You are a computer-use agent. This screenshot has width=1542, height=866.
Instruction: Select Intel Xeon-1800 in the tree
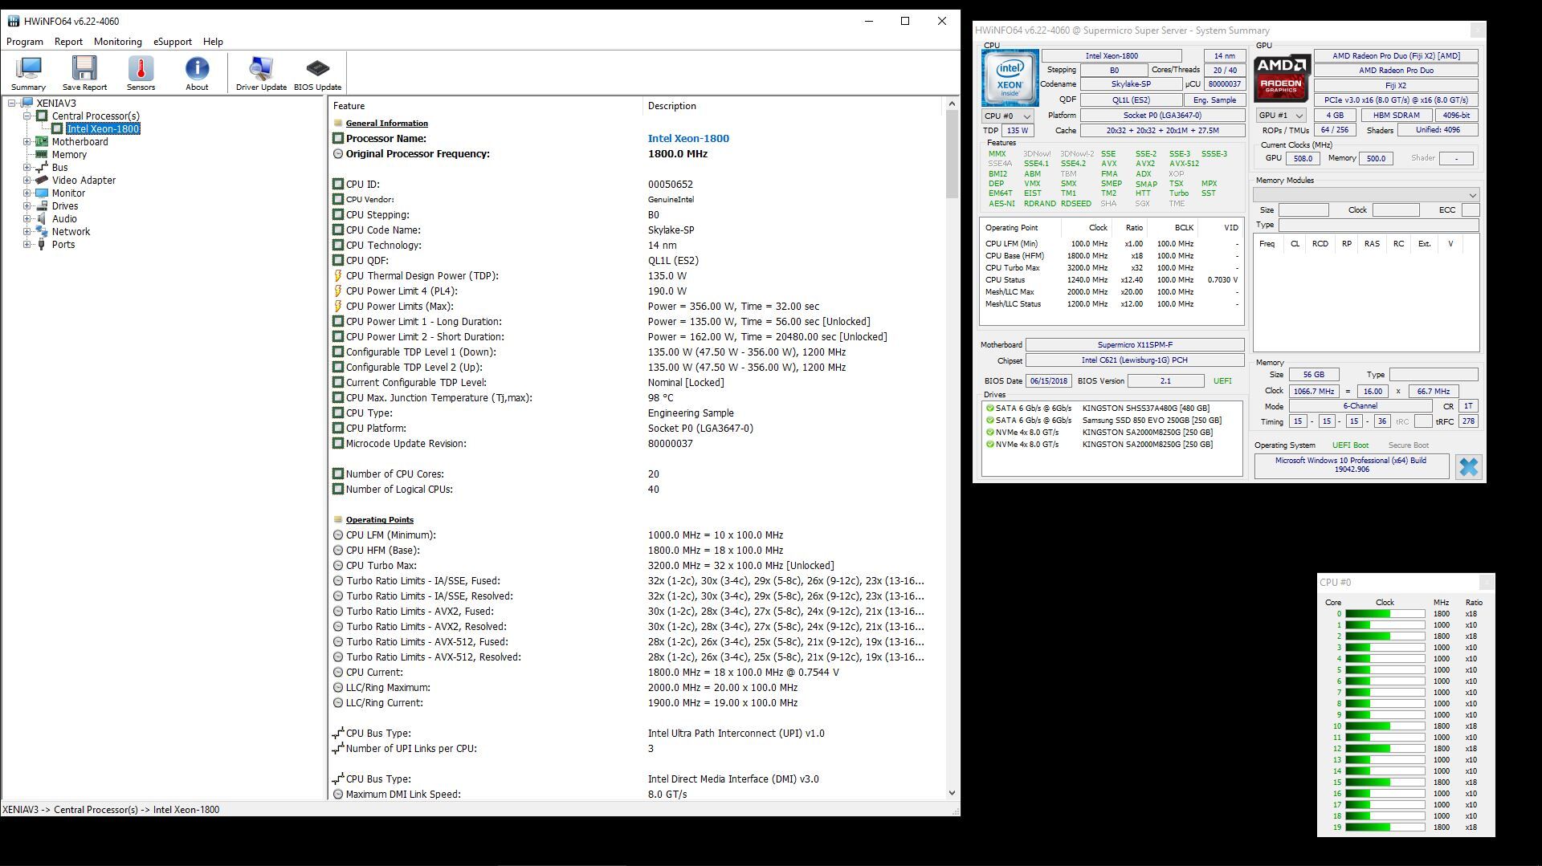point(103,129)
